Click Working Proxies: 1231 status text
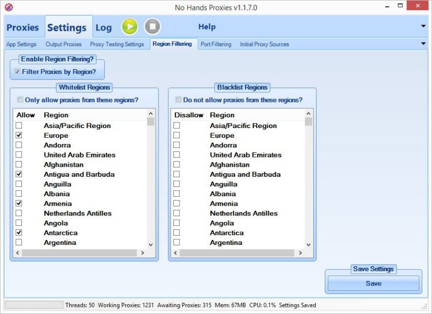 click(x=126, y=305)
